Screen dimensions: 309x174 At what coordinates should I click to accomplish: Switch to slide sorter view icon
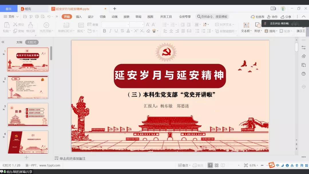point(217,165)
